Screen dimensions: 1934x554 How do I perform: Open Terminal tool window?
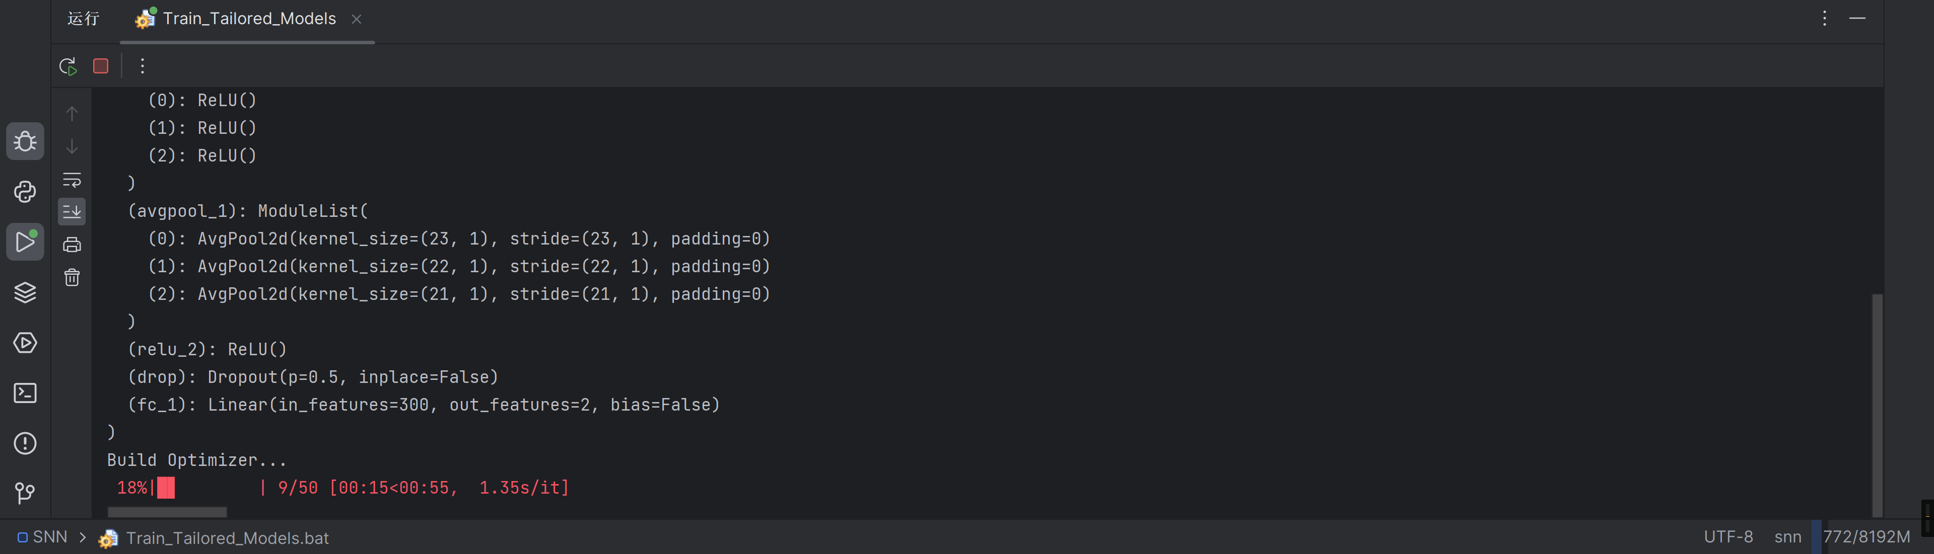point(25,393)
